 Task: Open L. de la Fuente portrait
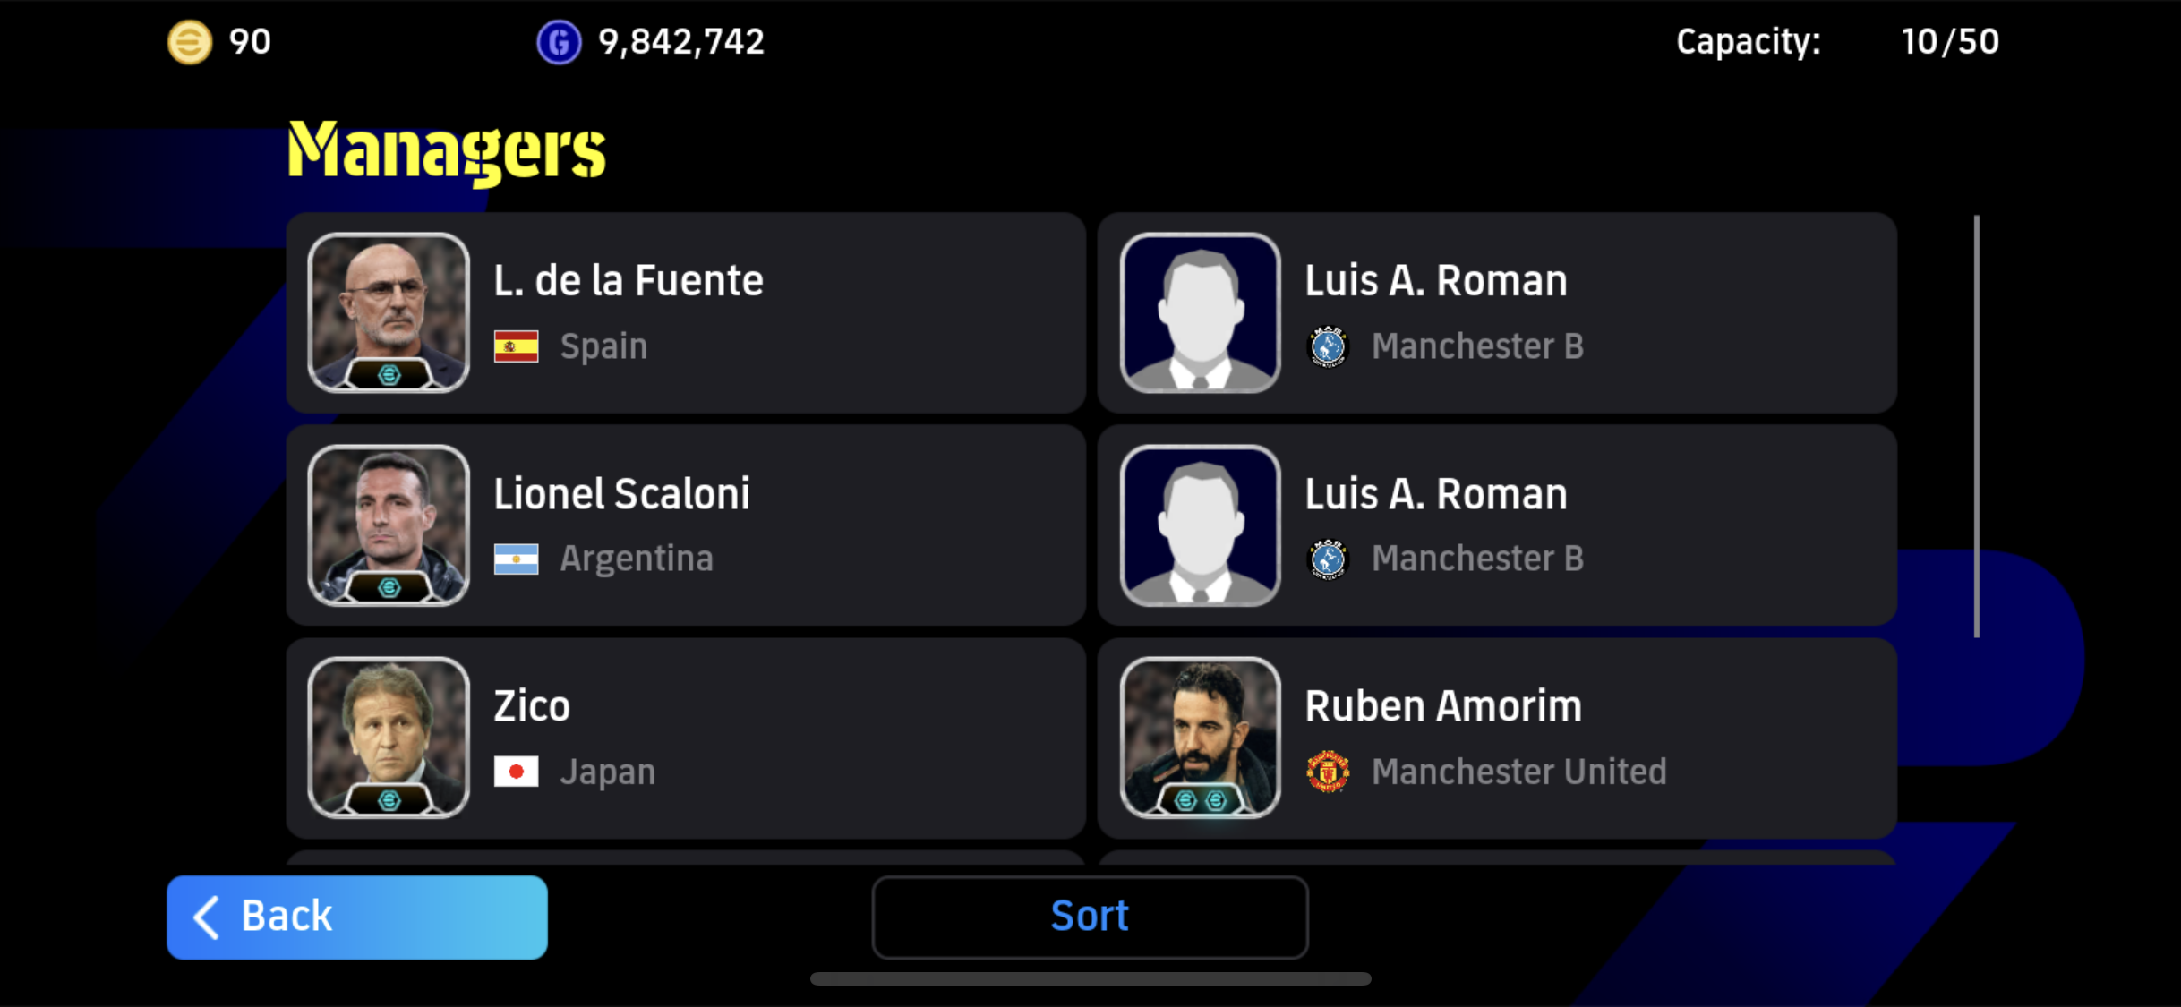coord(389,312)
